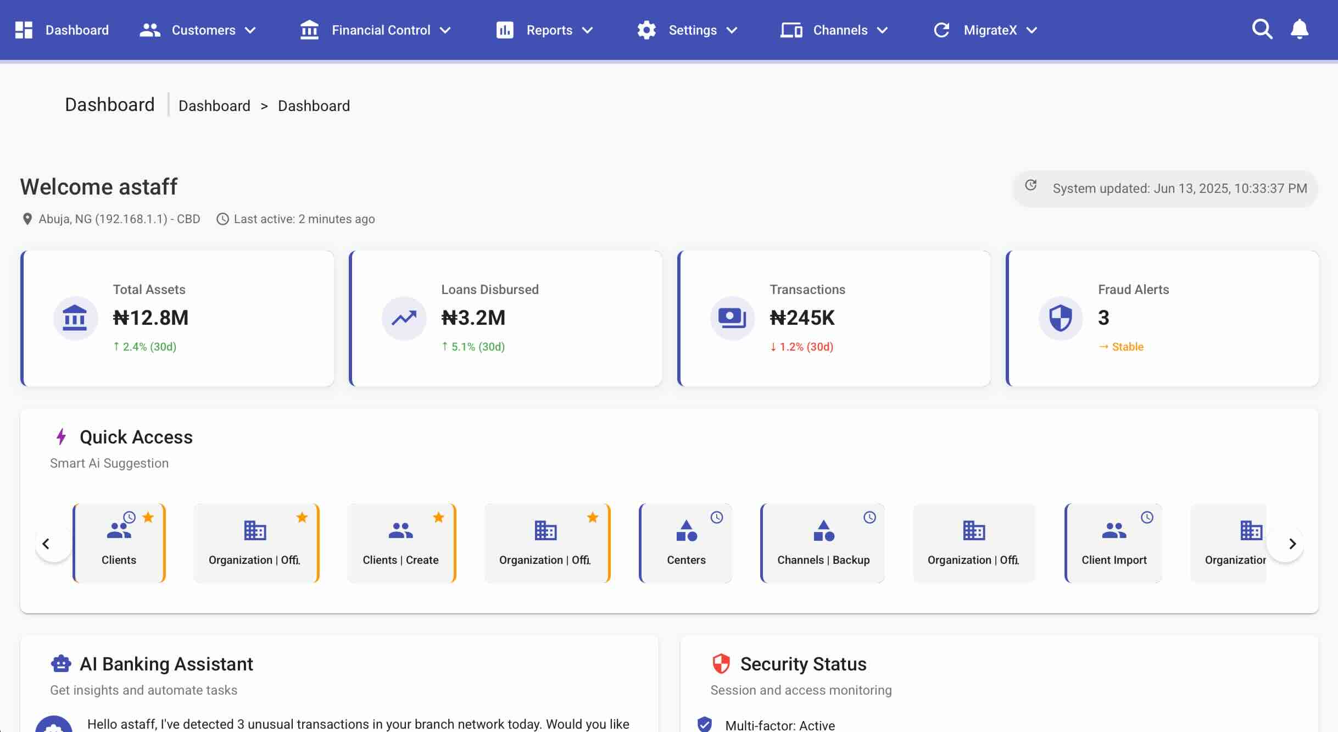
Task: Open the MigrateX menu label
Action: [x=990, y=30]
